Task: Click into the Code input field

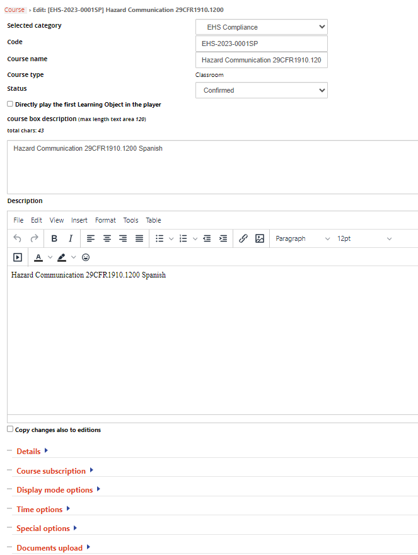Action: (x=262, y=44)
